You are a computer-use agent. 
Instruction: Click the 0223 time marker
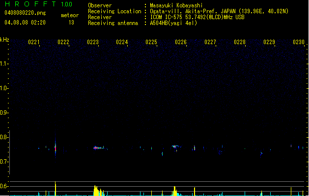93,42
